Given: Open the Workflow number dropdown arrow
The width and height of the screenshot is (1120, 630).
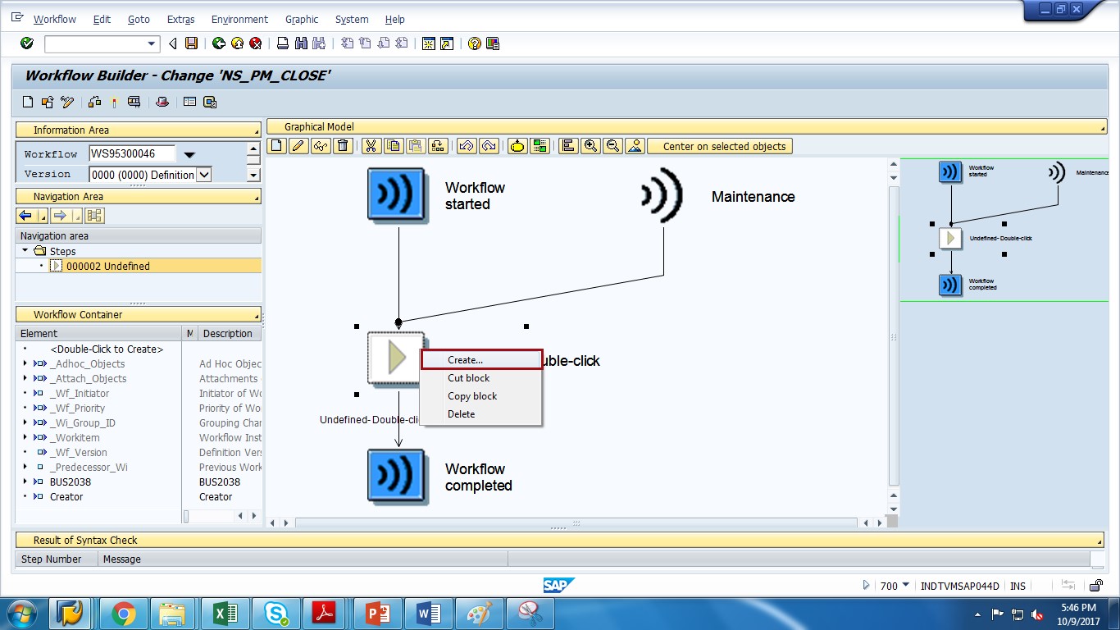Looking at the screenshot, I should coord(190,154).
